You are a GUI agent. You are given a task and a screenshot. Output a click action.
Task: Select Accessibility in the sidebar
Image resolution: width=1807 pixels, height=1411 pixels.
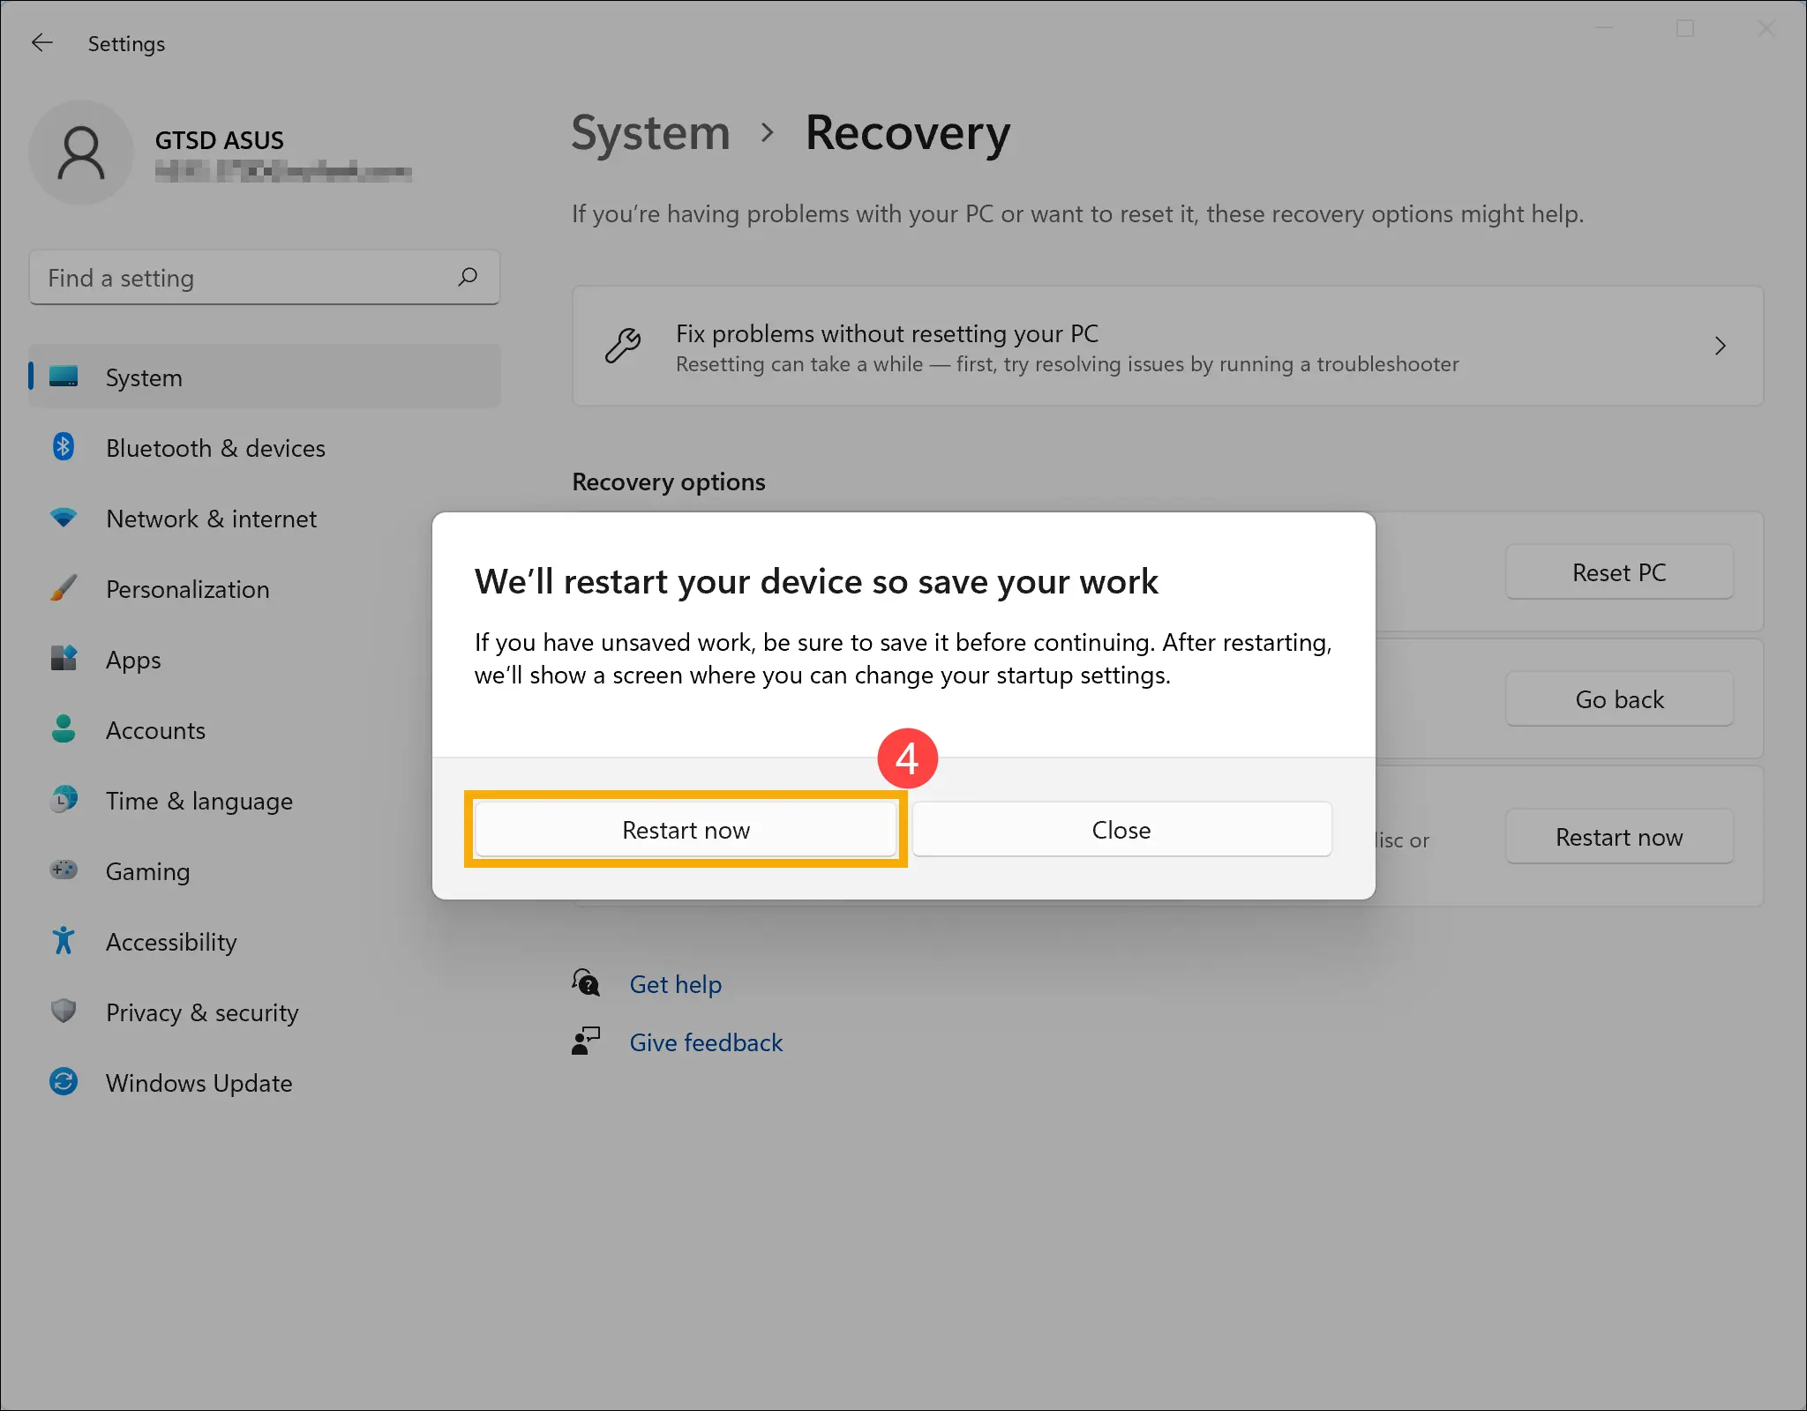coord(171,942)
